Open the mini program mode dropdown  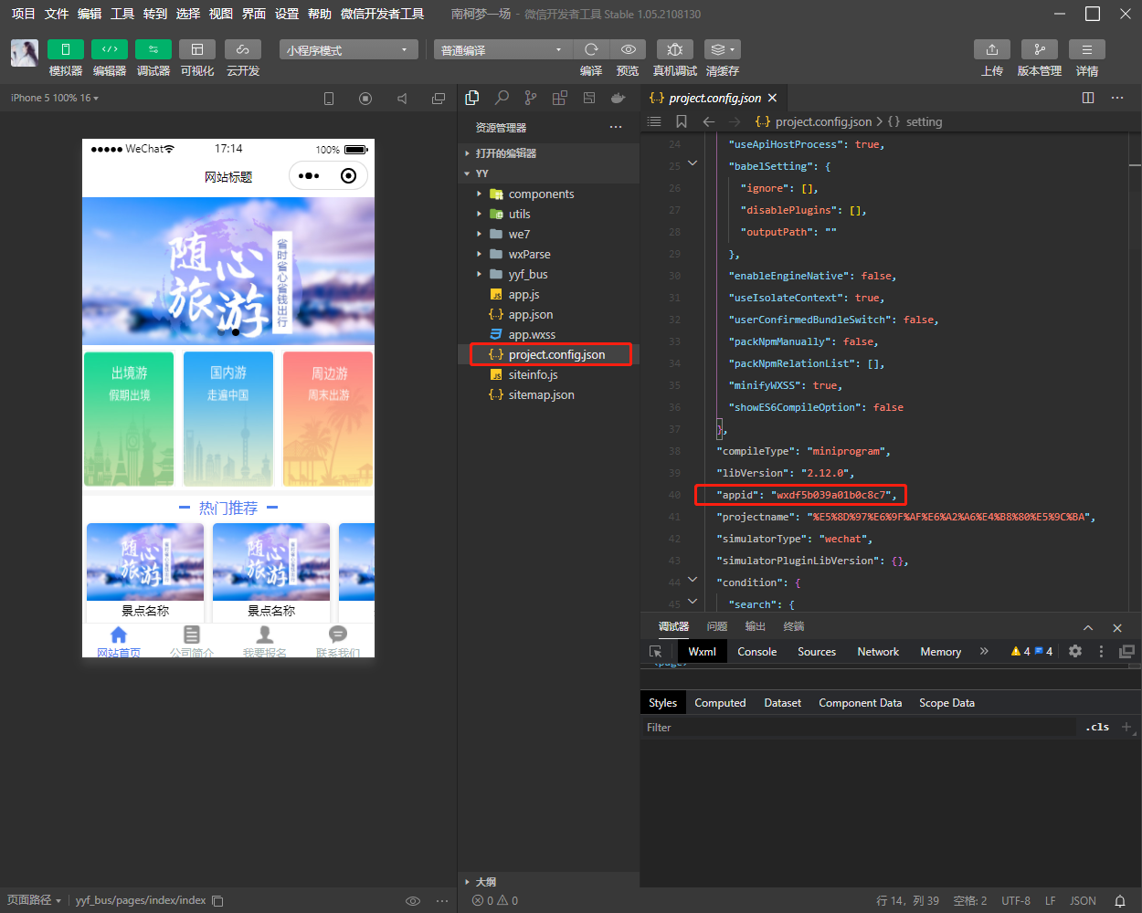(348, 50)
